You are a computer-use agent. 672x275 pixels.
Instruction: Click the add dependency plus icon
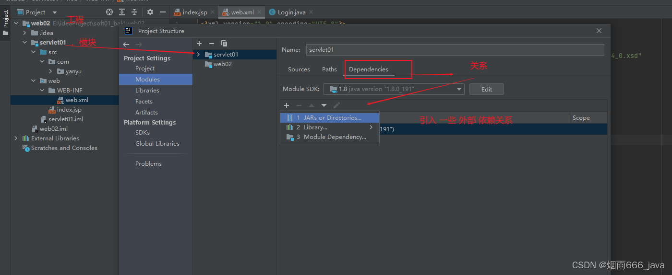(287, 105)
